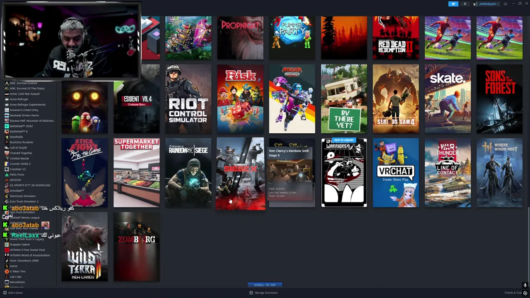The height and width of the screenshot is (298, 530).
Task: Open the Sons of the Forest cover
Action: [x=499, y=99]
